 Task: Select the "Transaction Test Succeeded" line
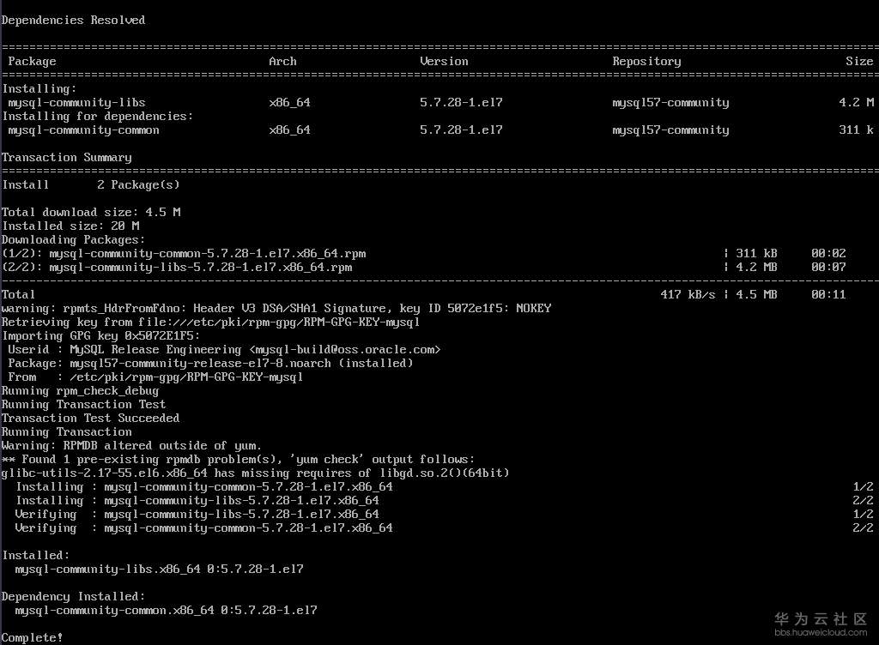[x=91, y=419]
